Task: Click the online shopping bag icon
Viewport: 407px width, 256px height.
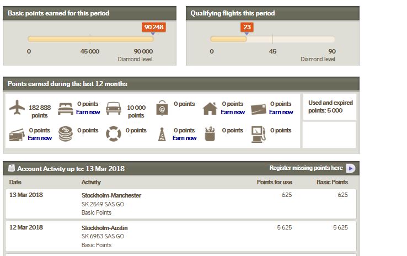Action: pyautogui.click(x=162, y=108)
